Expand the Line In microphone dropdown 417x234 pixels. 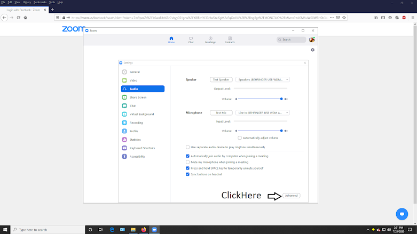coord(263,113)
